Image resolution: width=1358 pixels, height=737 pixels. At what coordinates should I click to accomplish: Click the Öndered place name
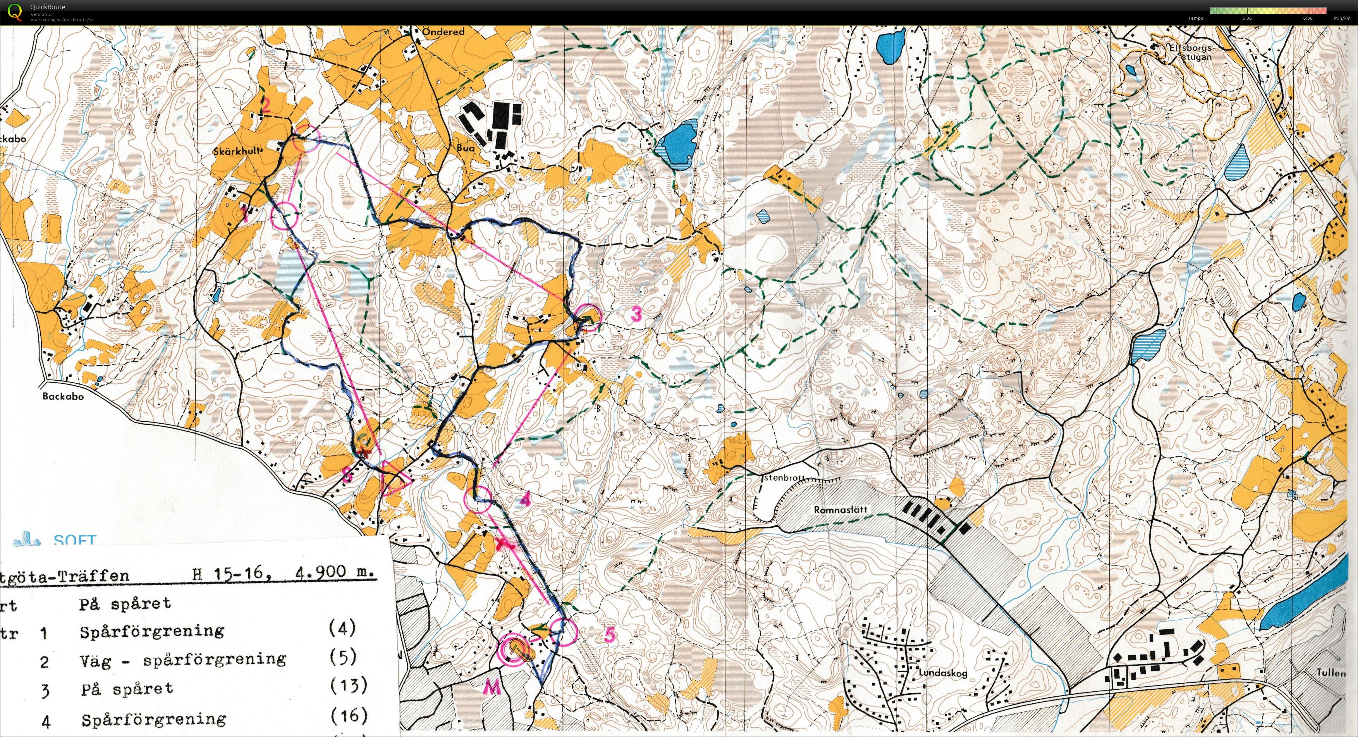coord(443,32)
